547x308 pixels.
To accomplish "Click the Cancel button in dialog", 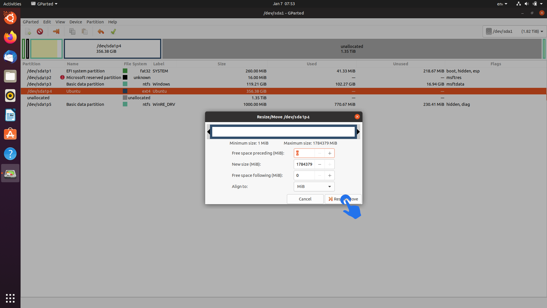I will click(305, 199).
